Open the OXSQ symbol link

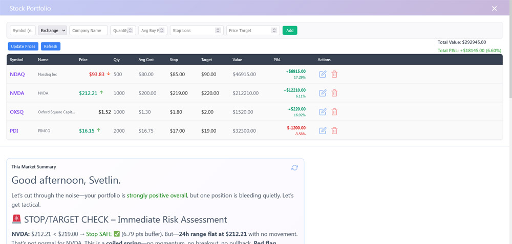(x=17, y=112)
